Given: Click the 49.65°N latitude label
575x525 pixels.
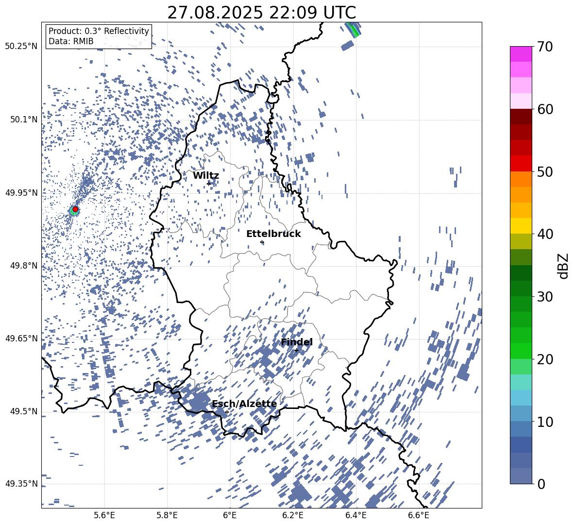Looking at the screenshot, I should tap(21, 339).
